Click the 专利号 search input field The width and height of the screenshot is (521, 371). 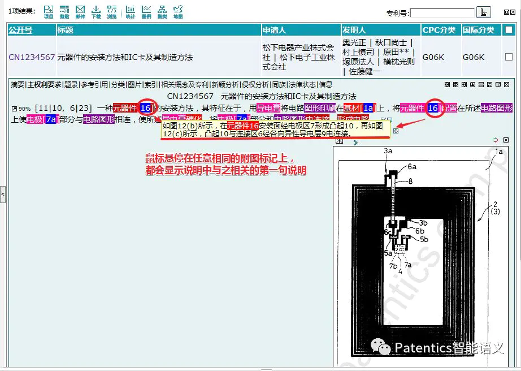click(x=442, y=12)
